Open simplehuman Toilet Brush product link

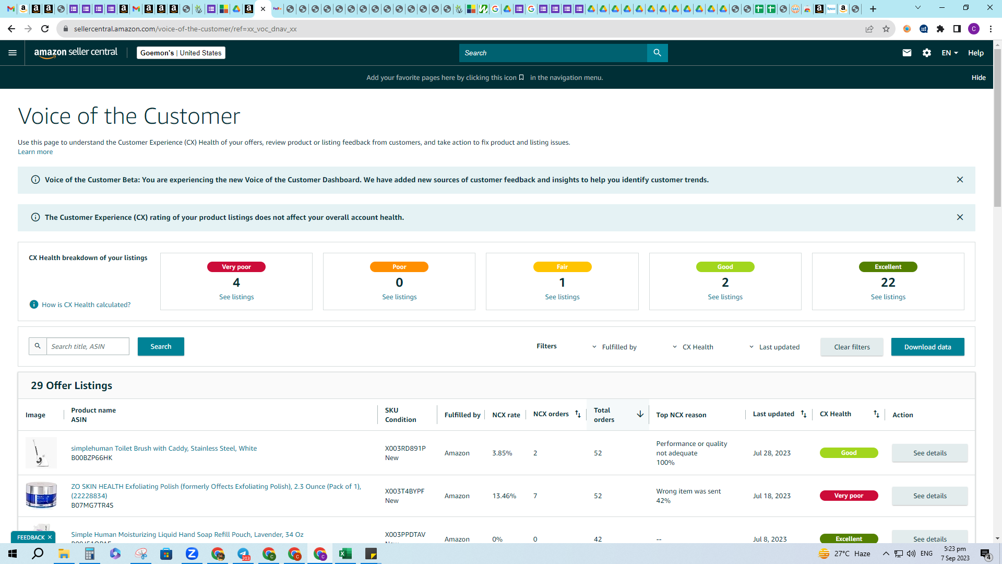pyautogui.click(x=164, y=448)
